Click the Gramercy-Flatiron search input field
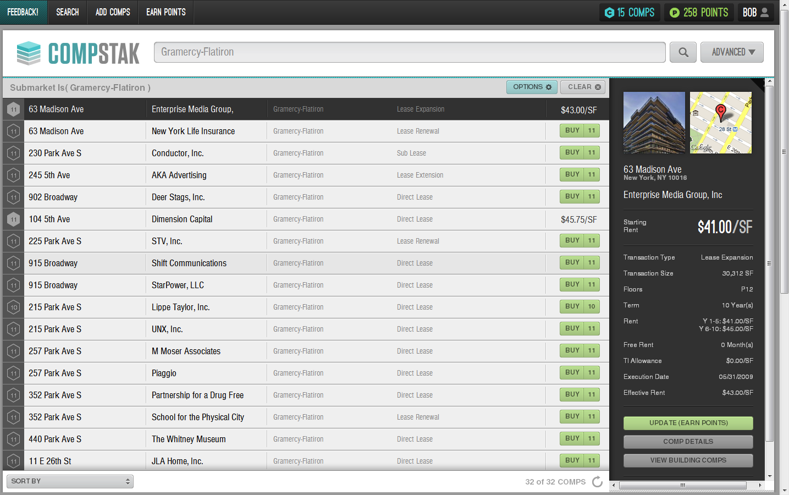 point(410,52)
